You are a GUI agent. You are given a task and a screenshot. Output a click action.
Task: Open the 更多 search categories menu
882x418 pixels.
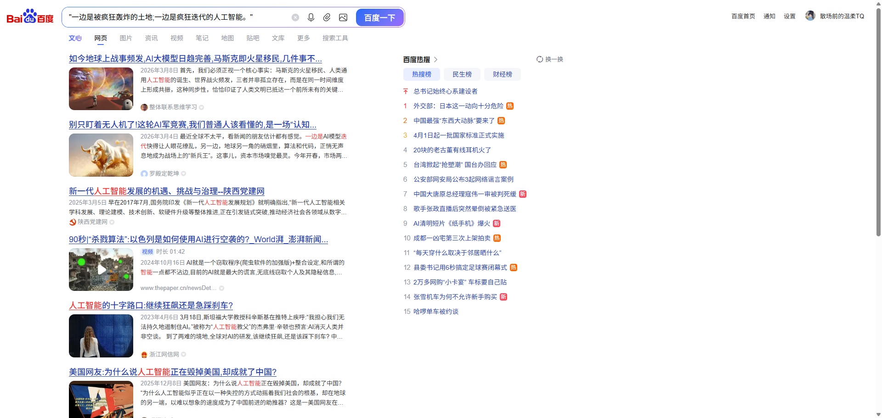coord(303,38)
